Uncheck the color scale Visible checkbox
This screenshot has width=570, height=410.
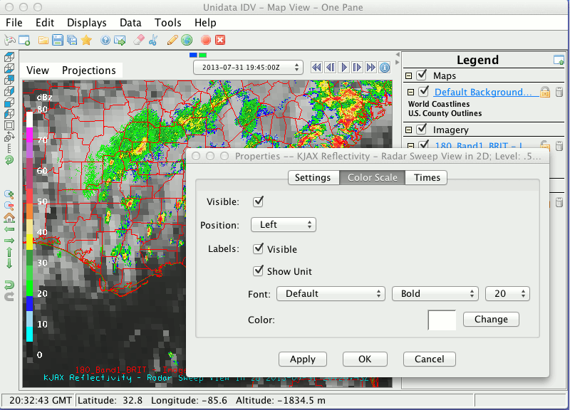(x=258, y=201)
